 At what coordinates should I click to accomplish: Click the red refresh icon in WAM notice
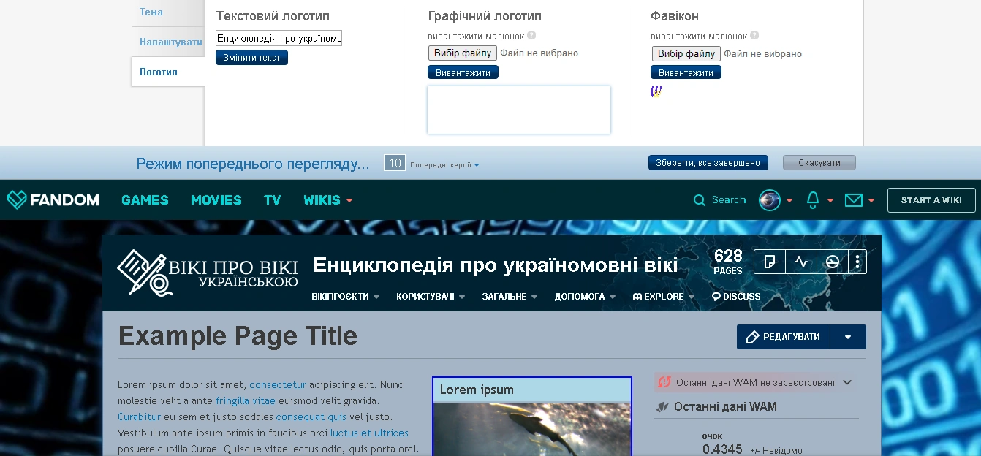click(664, 381)
